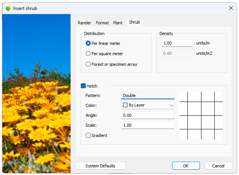Click the units/m2 density field
This screenshot has height=175, width=239.
click(x=177, y=53)
